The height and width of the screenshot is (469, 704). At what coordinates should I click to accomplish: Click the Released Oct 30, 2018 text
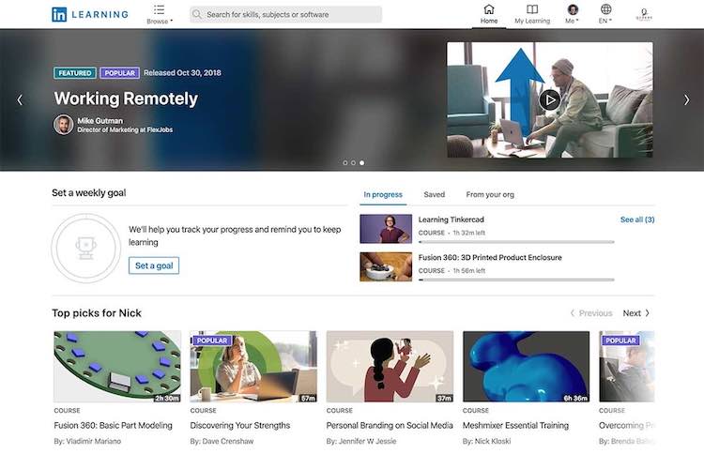point(182,73)
